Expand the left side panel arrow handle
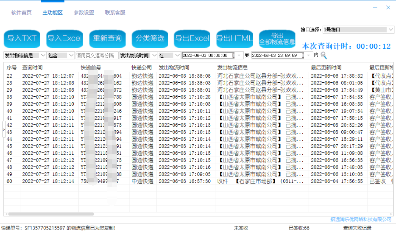The image size is (396, 232). click(4, 129)
